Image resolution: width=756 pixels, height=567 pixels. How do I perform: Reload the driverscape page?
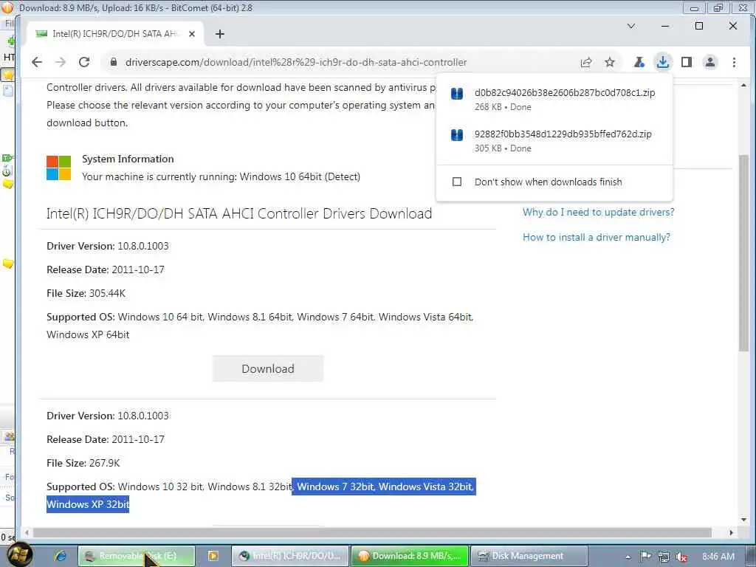(x=84, y=62)
